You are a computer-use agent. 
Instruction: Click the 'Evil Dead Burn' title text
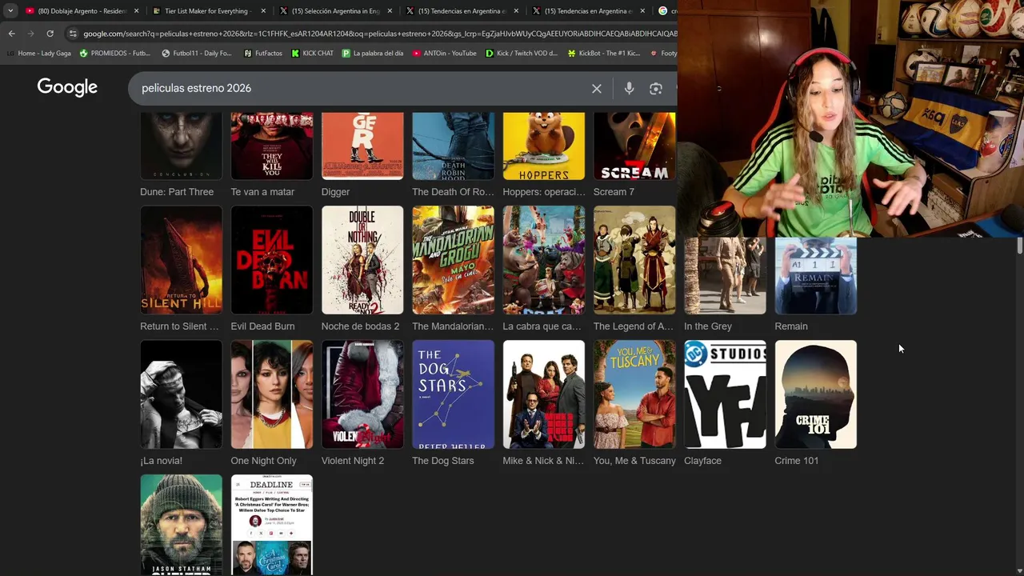pyautogui.click(x=262, y=326)
